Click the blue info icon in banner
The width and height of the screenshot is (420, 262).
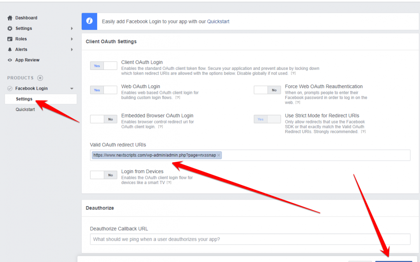(89, 21)
